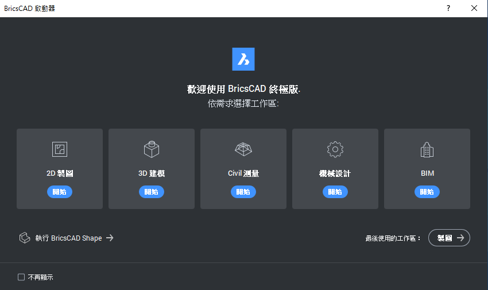Click the BIM building icon

click(x=427, y=150)
